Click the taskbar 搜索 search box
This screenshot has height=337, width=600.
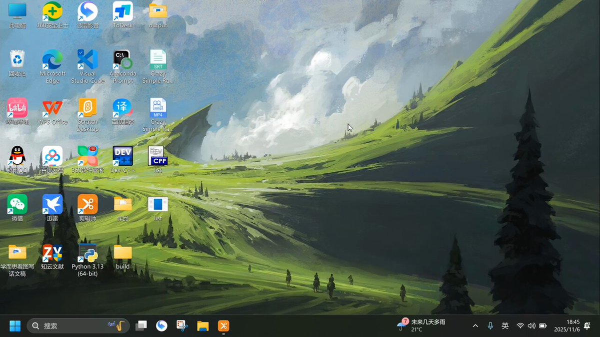coord(78,326)
